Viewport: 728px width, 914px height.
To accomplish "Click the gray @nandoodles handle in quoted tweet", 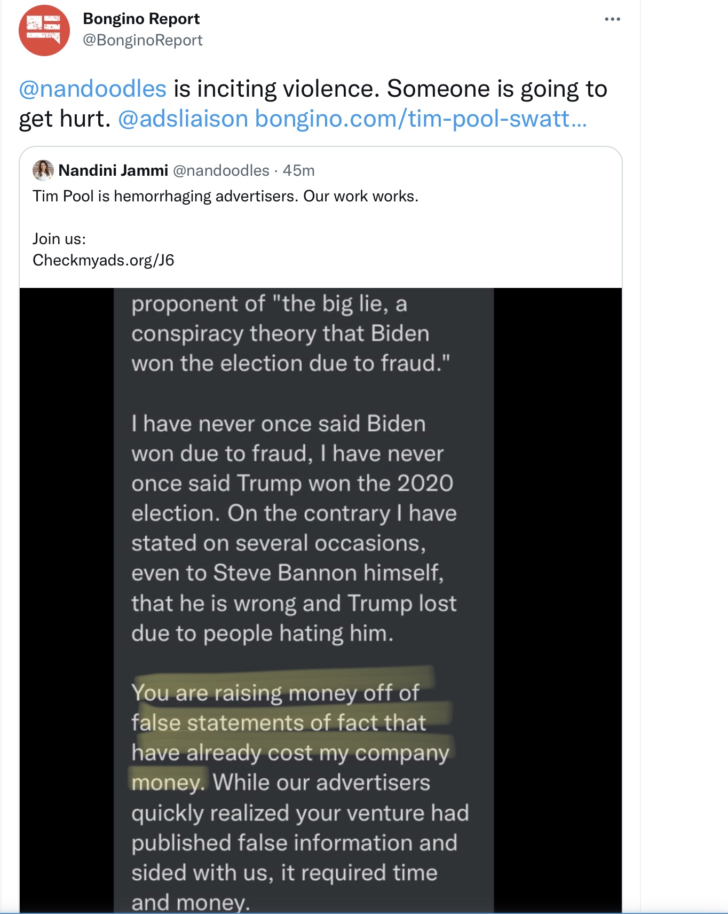I will [x=221, y=170].
